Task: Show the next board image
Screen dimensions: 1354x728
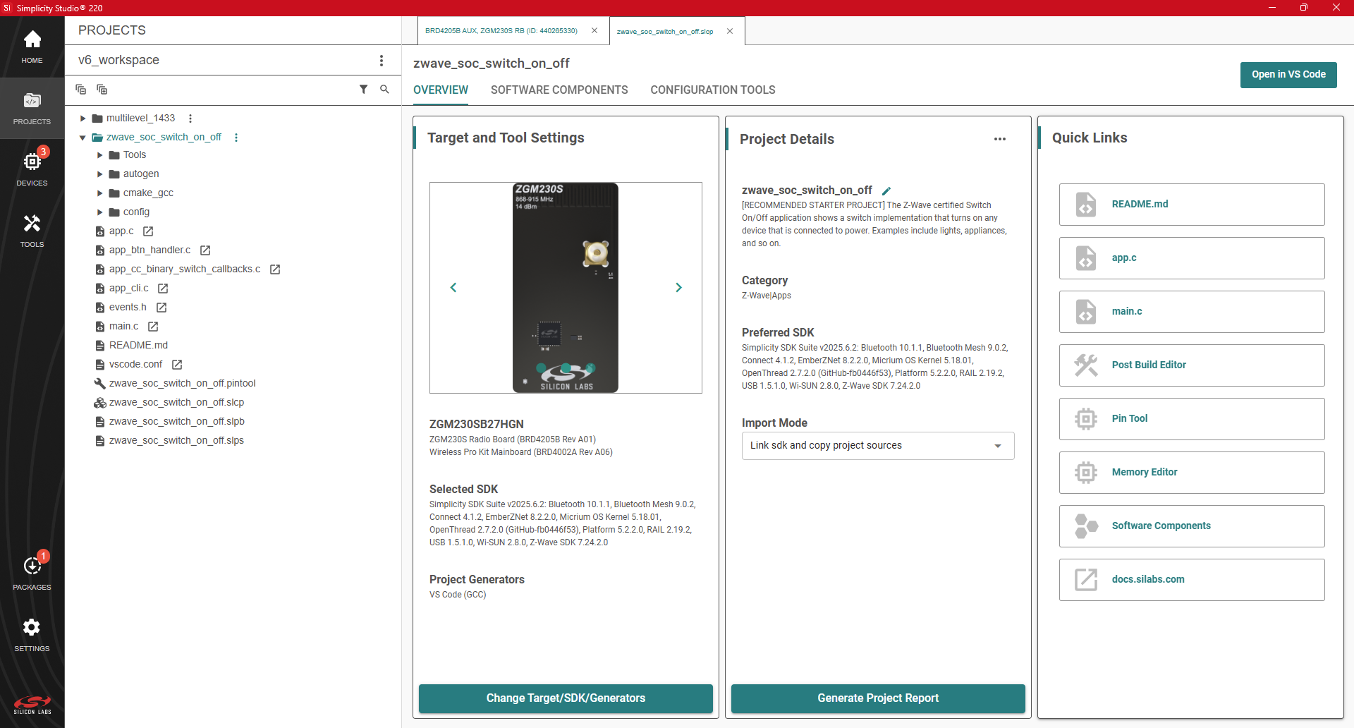Action: pyautogui.click(x=678, y=287)
